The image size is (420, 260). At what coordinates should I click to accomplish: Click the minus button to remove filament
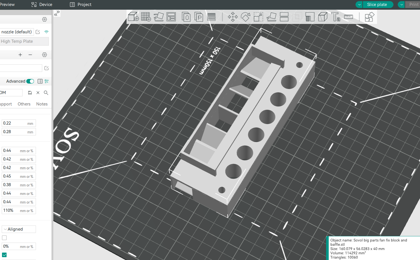(30, 55)
